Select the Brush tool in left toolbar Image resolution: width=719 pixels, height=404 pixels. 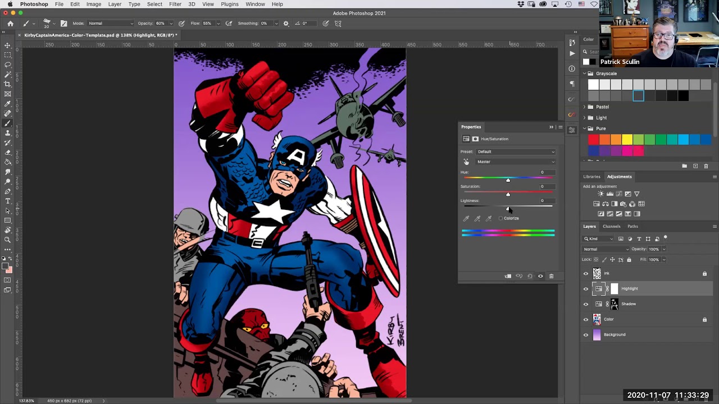[x=7, y=123]
